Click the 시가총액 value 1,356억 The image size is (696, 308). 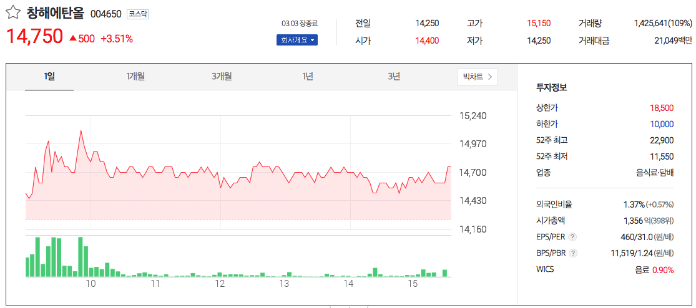pos(635,221)
